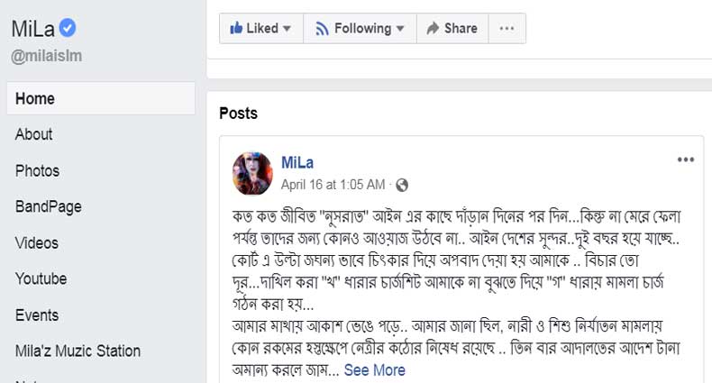
Task: Open the post's three-dot options menu
Action: point(686,160)
